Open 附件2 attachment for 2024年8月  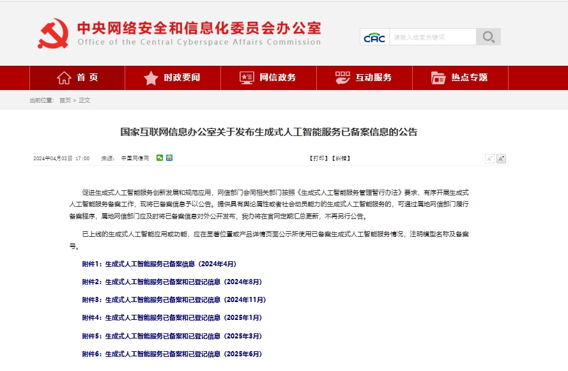[x=172, y=282]
